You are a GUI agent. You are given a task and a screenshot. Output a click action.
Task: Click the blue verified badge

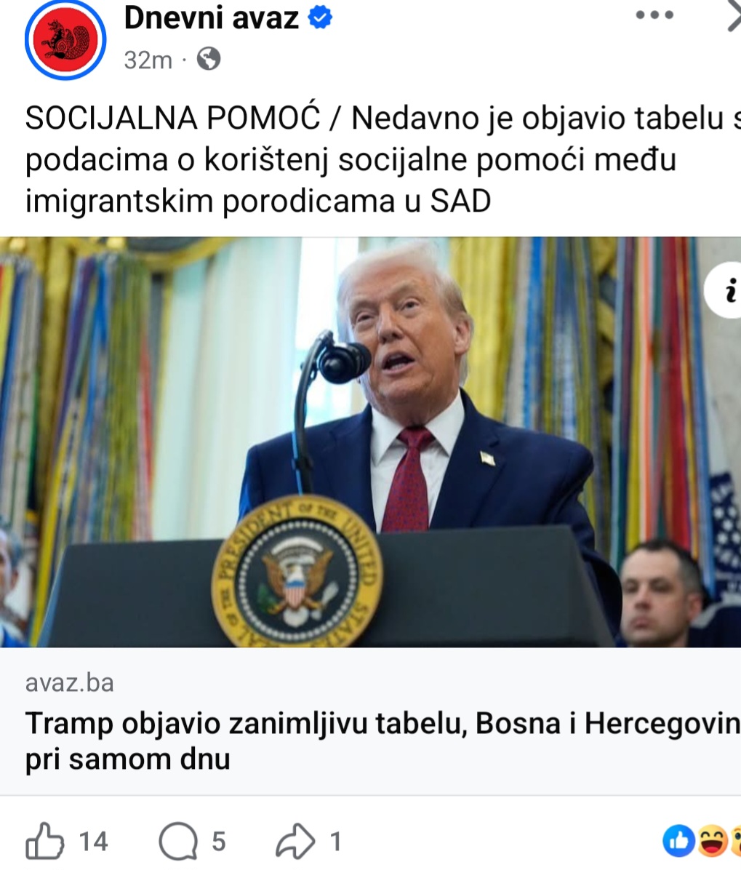[320, 17]
